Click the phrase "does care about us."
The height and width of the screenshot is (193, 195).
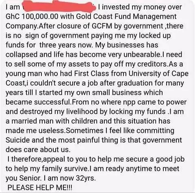38,150
